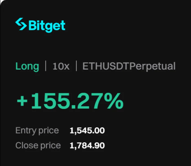Click the word Perpetual in contract name
This screenshot has height=166, width=191.
(153, 66)
